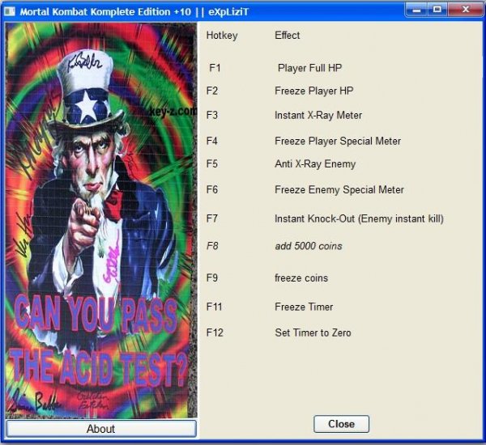The width and height of the screenshot is (486, 445).
Task: Click the F12 hotkey label
Action: click(215, 333)
